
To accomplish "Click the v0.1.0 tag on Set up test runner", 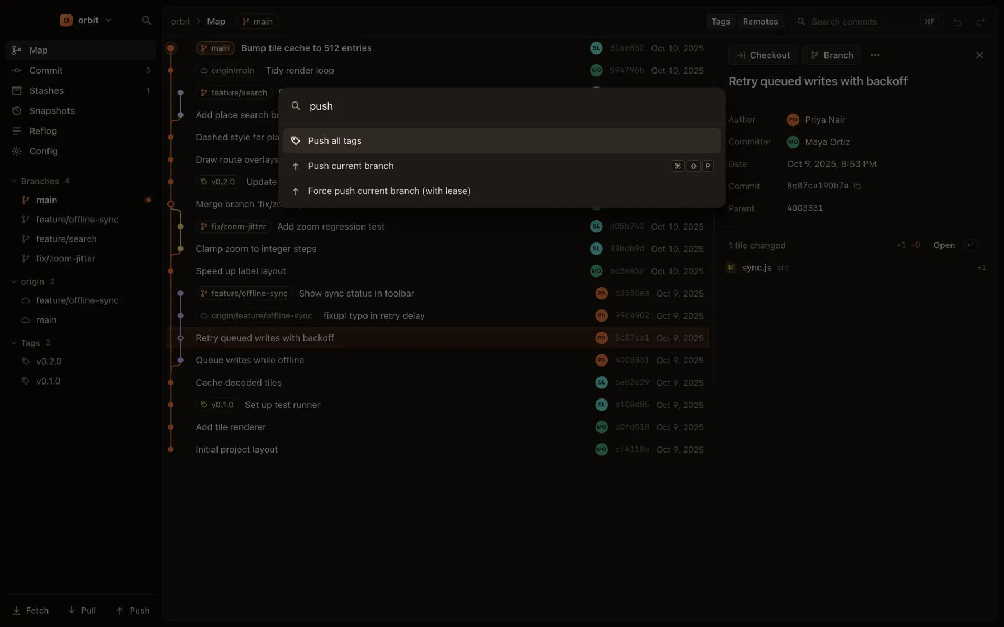I will pos(217,405).
